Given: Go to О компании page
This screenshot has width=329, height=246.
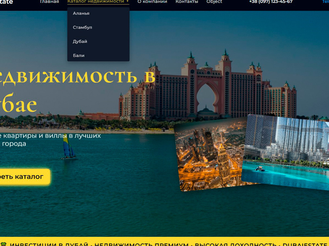Looking at the screenshot, I should (152, 2).
